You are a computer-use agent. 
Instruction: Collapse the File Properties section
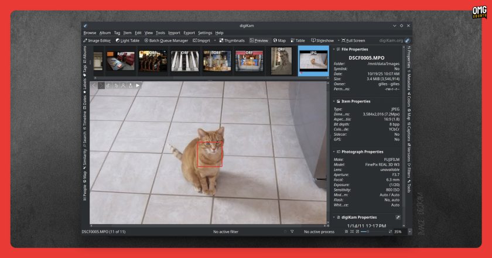click(334, 49)
